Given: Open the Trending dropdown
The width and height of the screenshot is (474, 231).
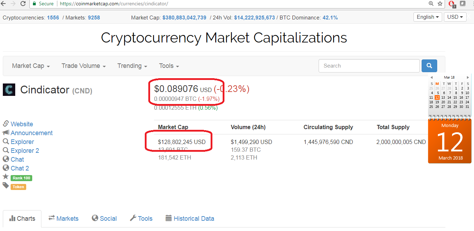Looking at the screenshot, I should point(132,66).
